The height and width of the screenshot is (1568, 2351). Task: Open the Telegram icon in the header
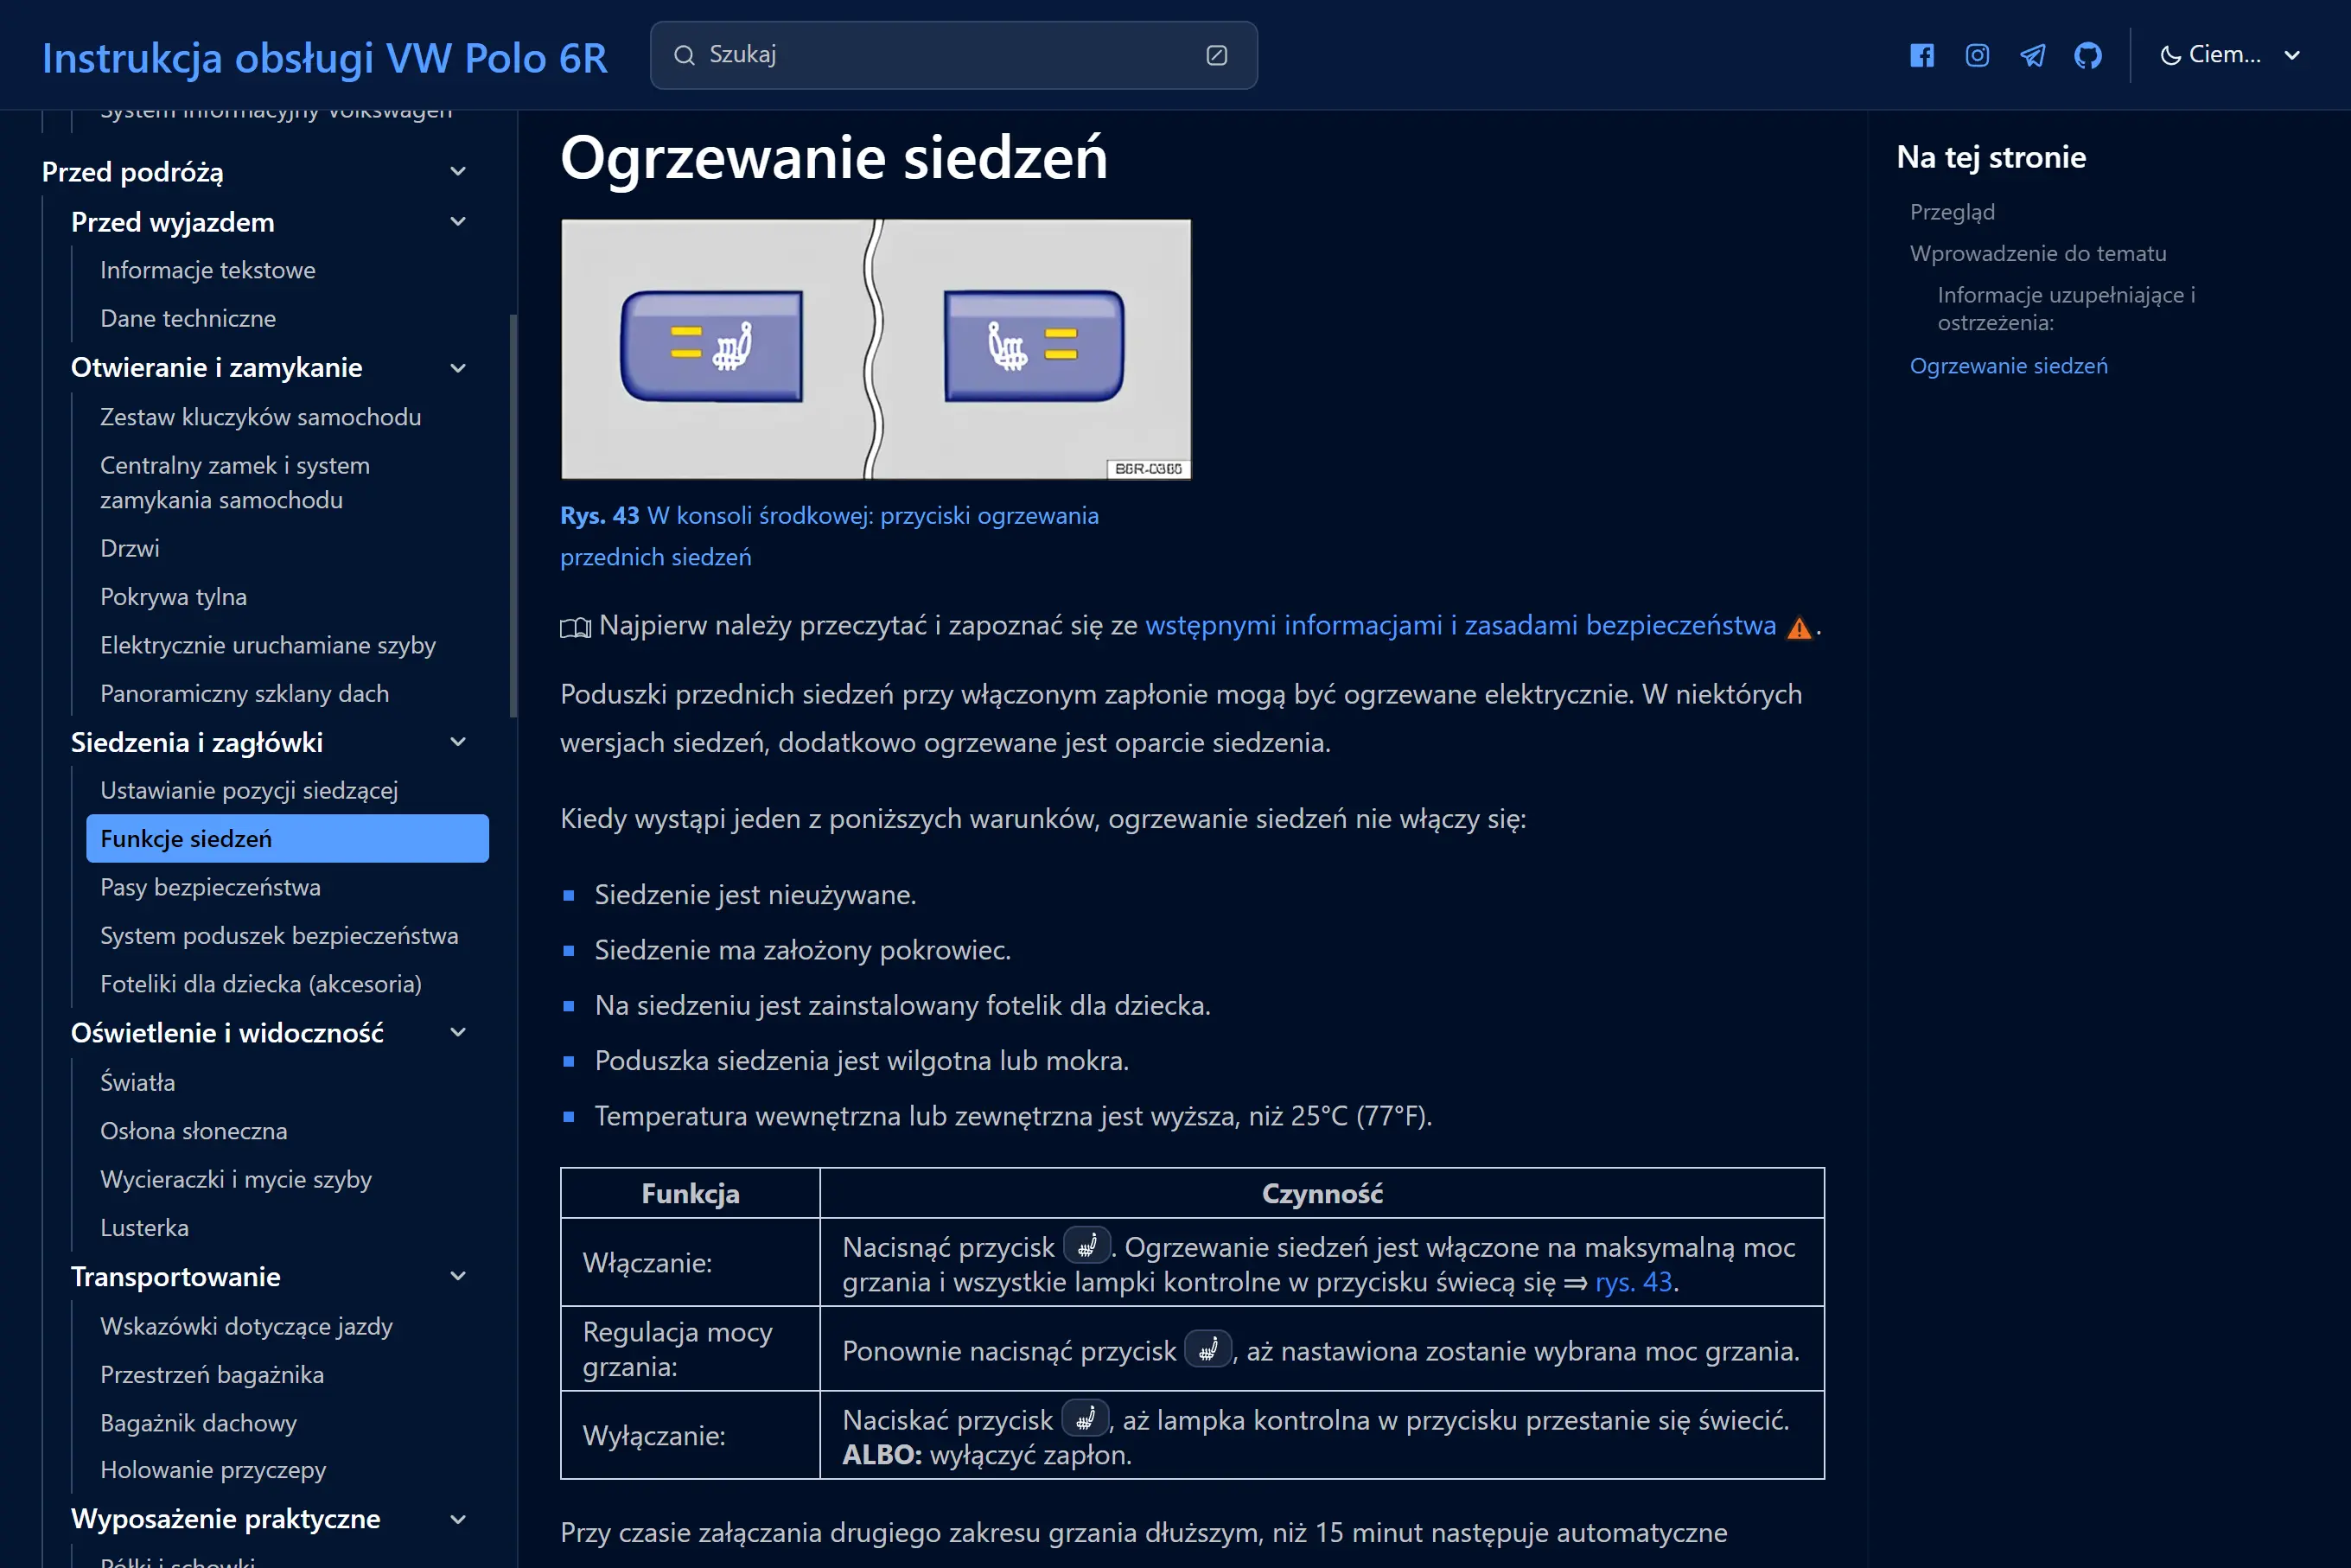point(2032,55)
